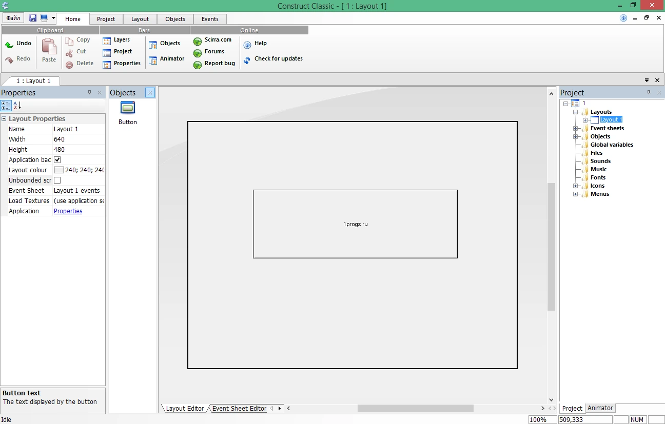Collapse the Layout Properties section
This screenshot has width=665, height=424.
click(4, 119)
